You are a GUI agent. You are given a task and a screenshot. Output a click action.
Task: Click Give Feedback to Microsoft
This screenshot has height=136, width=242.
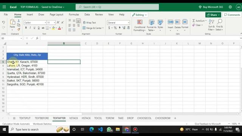point(208,124)
